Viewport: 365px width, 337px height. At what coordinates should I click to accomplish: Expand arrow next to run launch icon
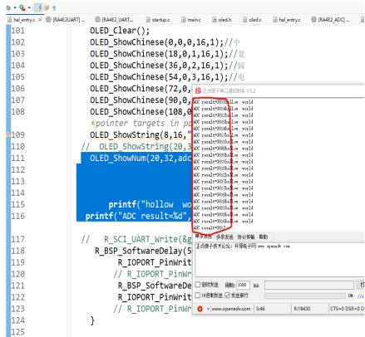(29, 7)
